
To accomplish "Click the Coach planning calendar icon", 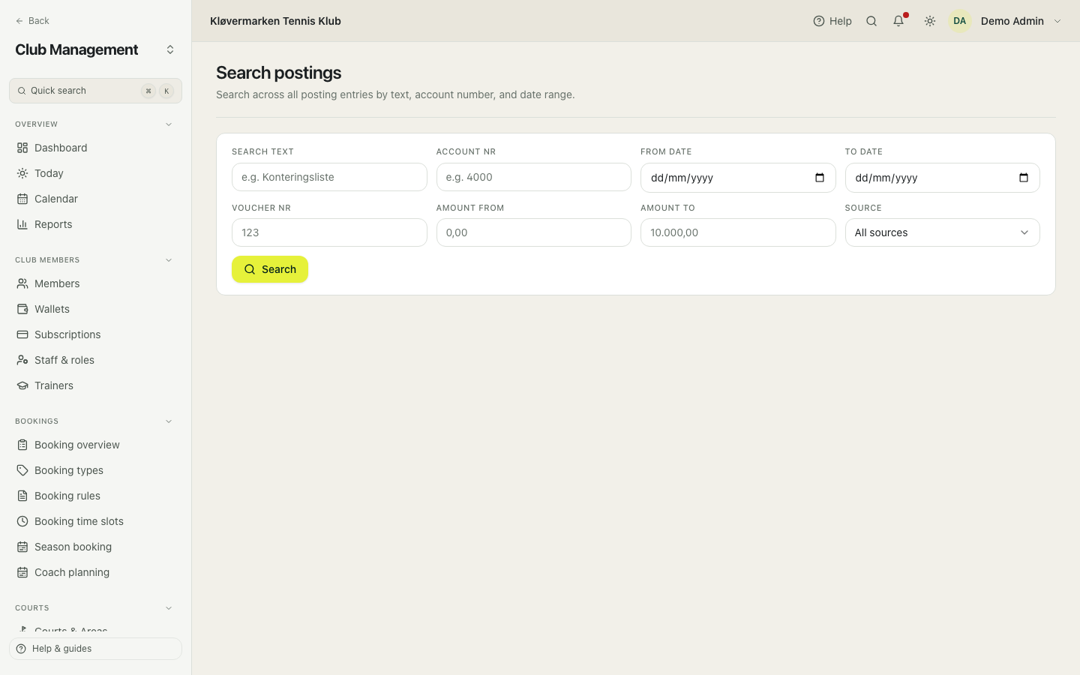I will pos(22,572).
